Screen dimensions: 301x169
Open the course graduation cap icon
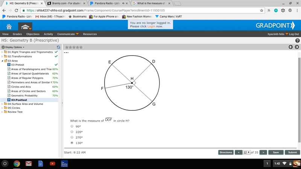click(25, 27)
